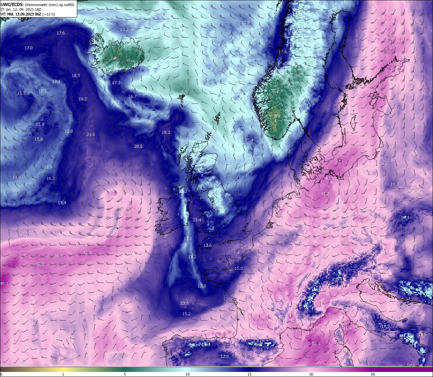Select the 13.4 value label

click(62, 203)
